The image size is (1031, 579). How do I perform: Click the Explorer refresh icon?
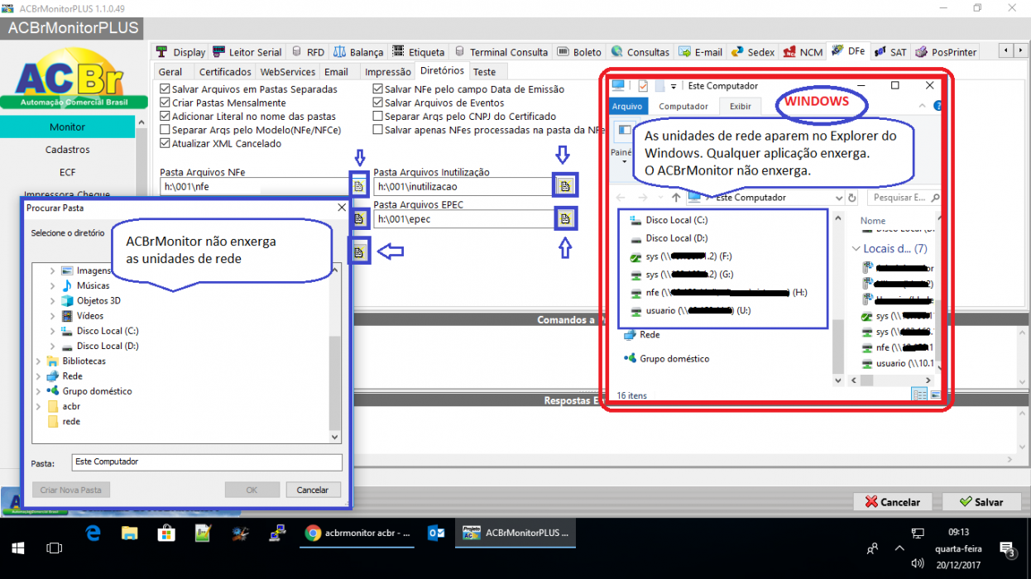click(x=852, y=198)
